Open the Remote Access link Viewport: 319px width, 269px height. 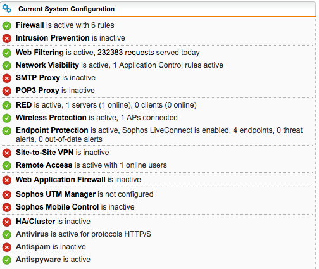[x=44, y=165]
